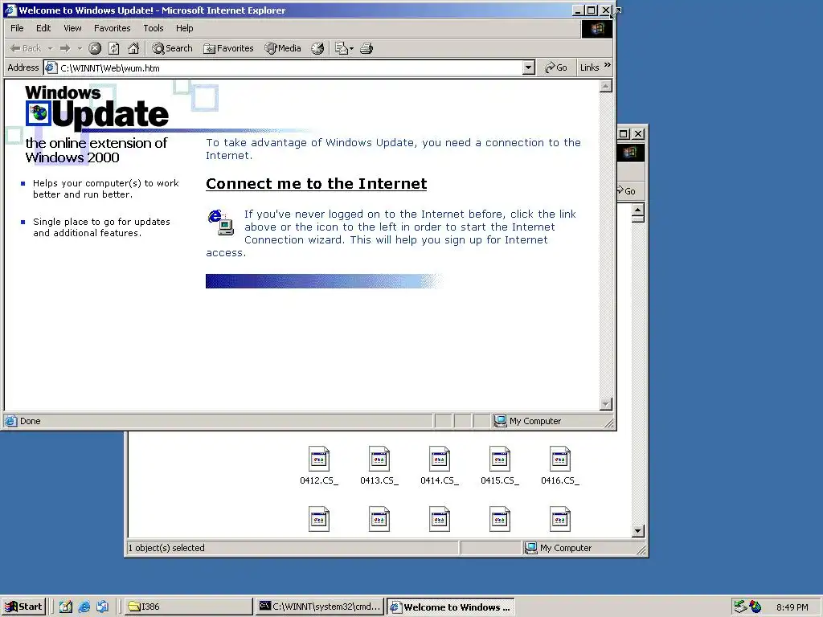This screenshot has height=617, width=823.
Task: Open the Back history dropdown arrow
Action: [x=51, y=48]
